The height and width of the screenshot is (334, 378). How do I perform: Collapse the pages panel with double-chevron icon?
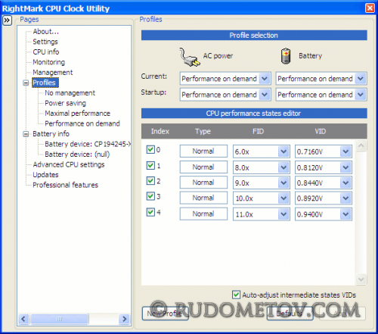click(x=7, y=20)
